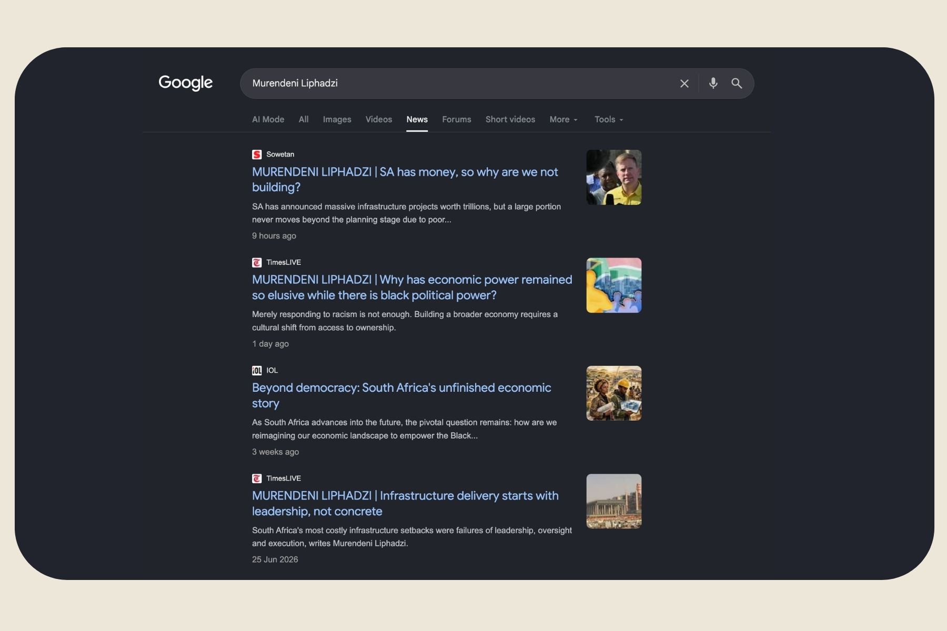Open the Videos tab
The image size is (947, 631).
click(379, 119)
